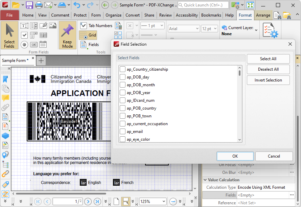This screenshot has width=301, height=207.
Task: Open the File menu
Action: [x=10, y=15]
